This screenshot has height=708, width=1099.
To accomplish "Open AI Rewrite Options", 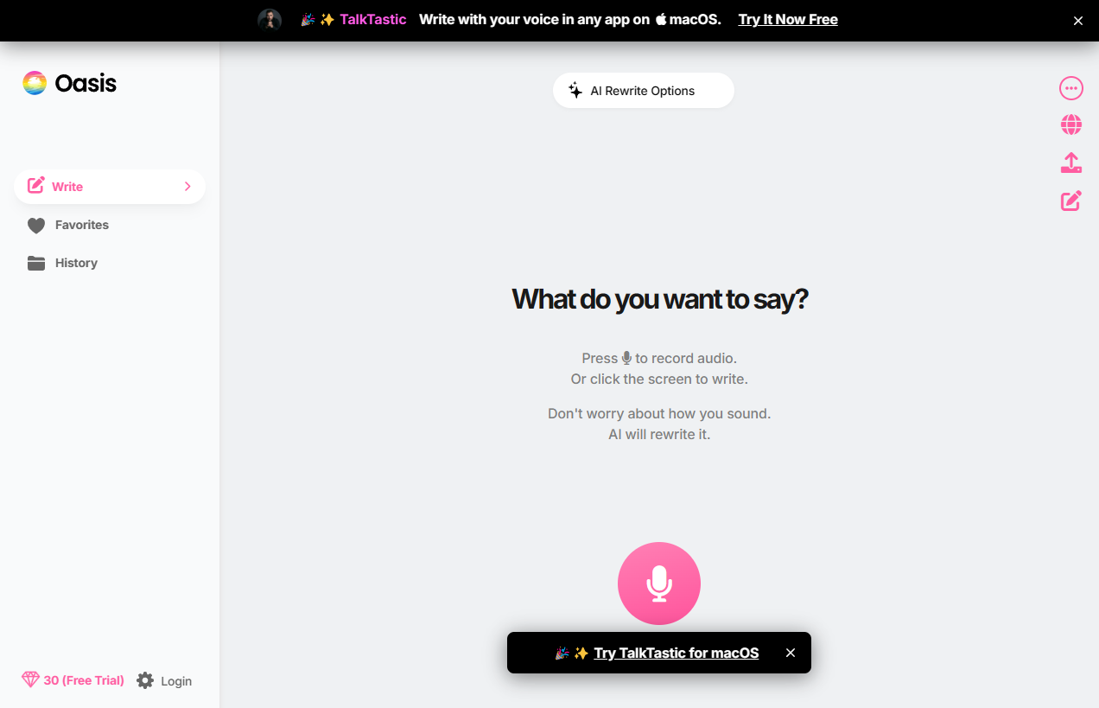I will click(x=644, y=91).
